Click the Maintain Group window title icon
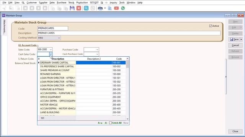The width and height of the screenshot is (245, 137). (3, 15)
